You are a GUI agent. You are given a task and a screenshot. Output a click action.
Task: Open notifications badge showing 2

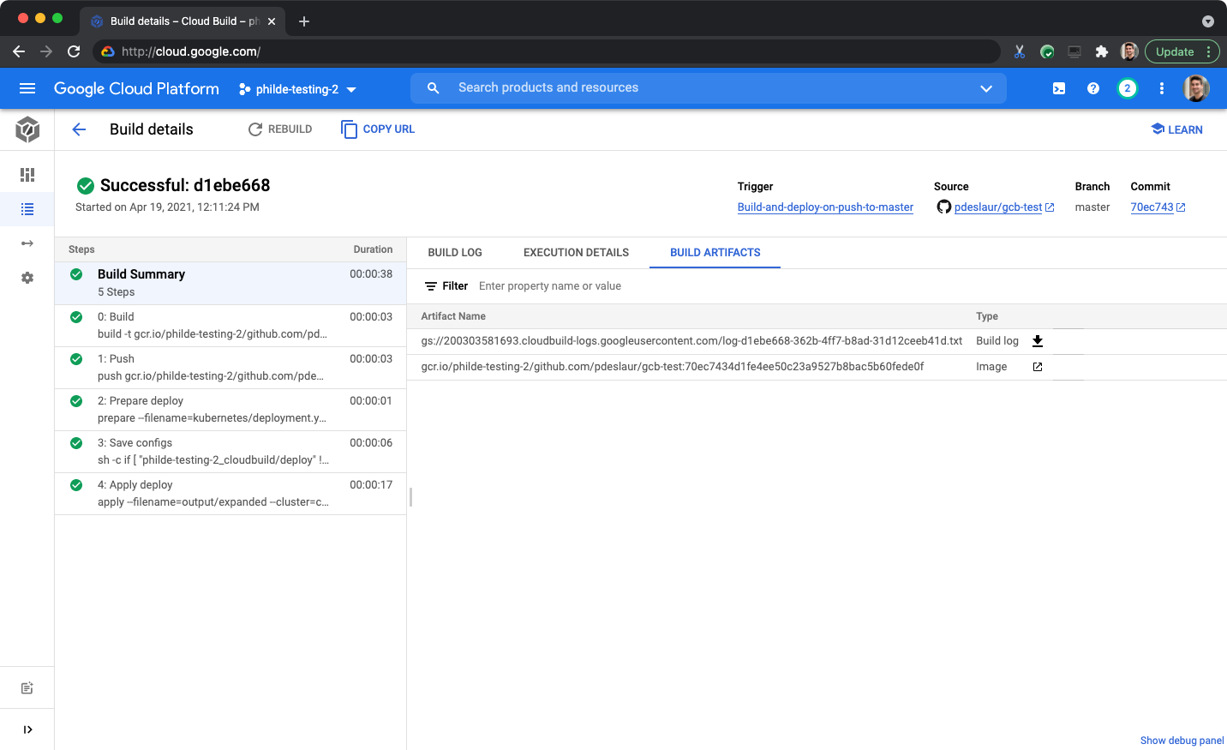coord(1128,88)
